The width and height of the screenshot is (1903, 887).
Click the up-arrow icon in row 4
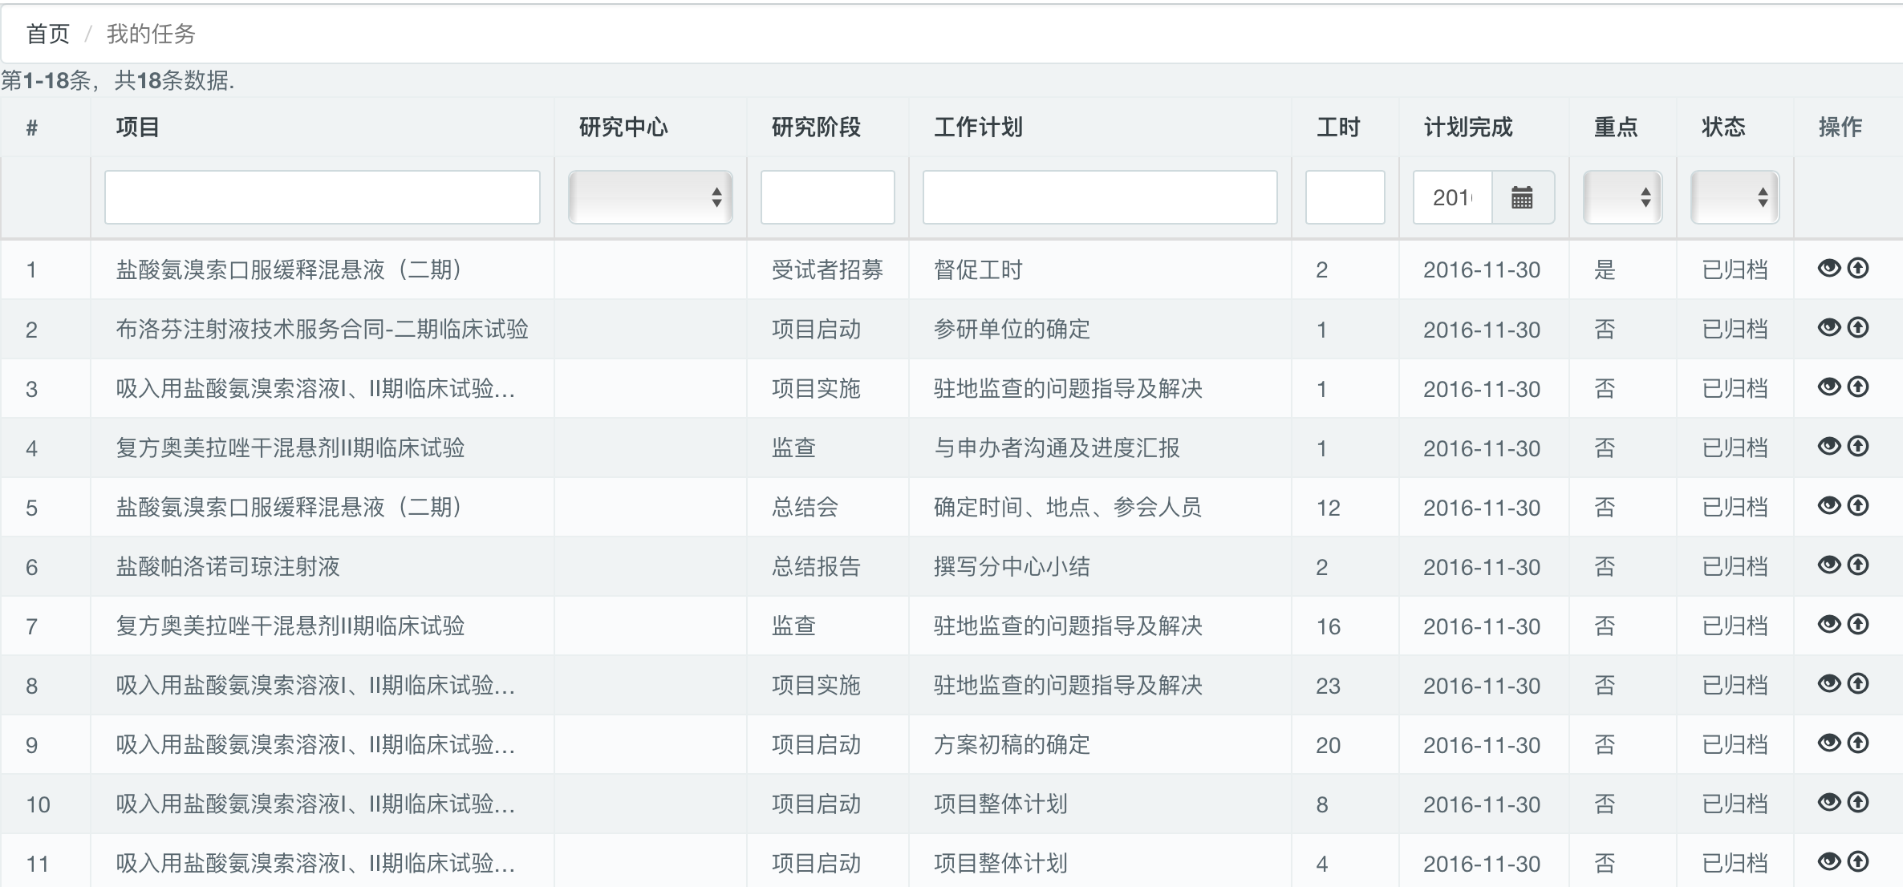coord(1858,446)
